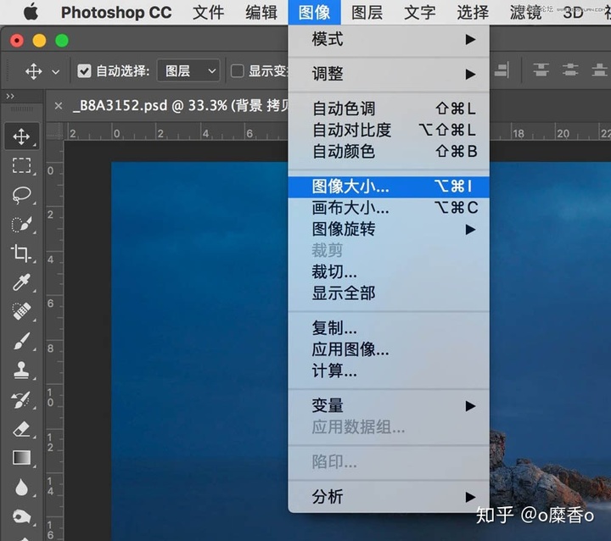
Task: Select the Sponge/Dodge tool icon
Action: (21, 516)
